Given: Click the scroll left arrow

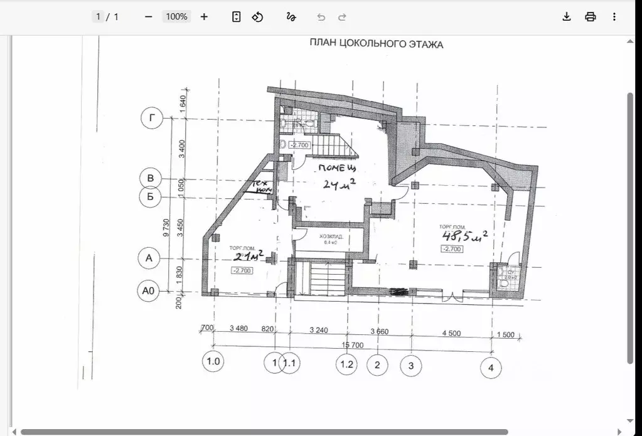Looking at the screenshot, I should click(14, 432).
